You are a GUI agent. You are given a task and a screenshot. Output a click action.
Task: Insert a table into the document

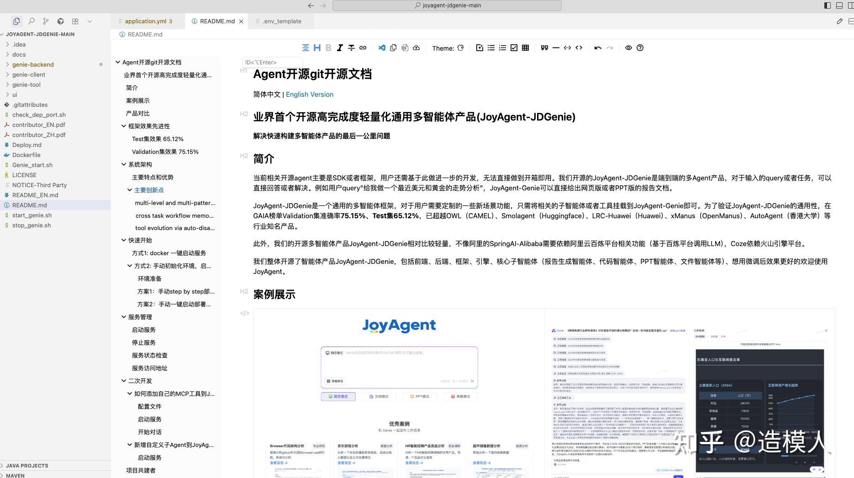click(x=525, y=47)
